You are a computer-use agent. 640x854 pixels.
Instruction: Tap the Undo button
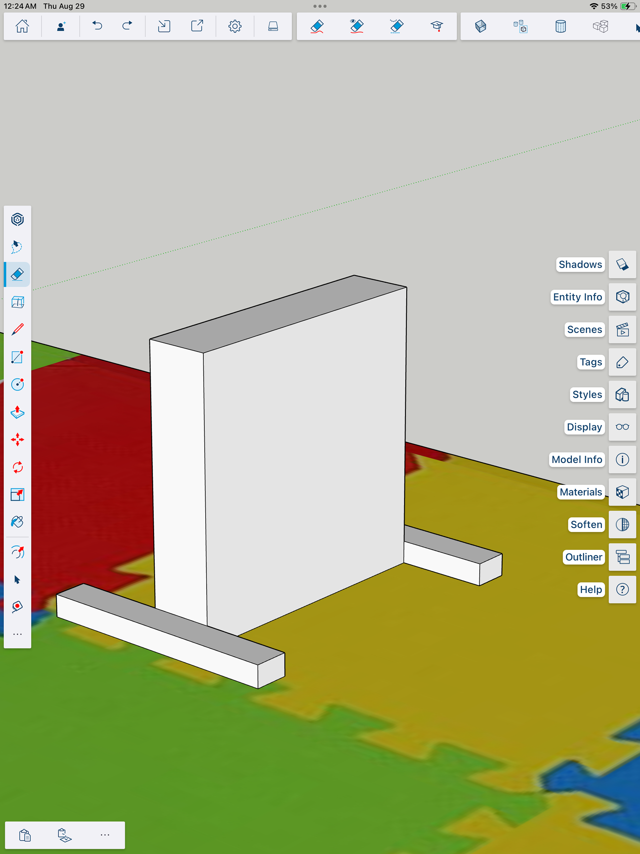97,26
